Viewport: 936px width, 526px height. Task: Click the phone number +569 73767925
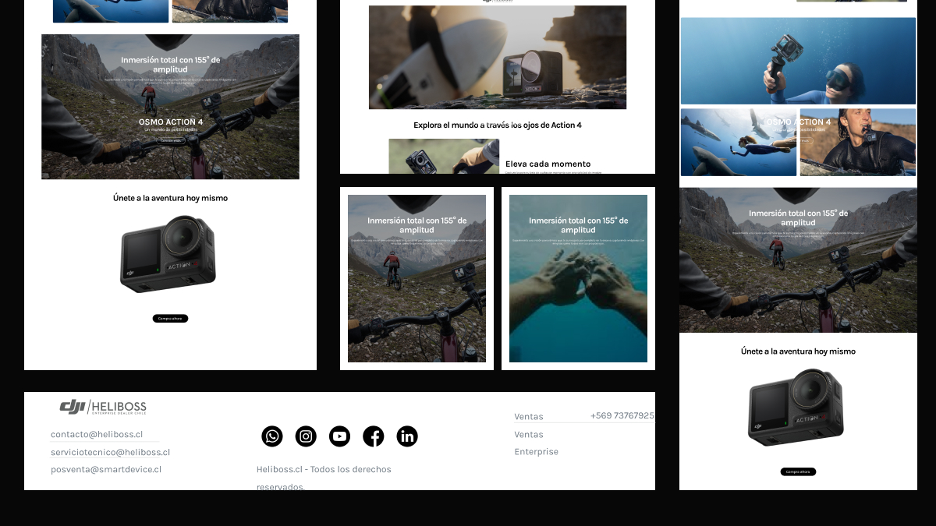pyautogui.click(x=622, y=415)
